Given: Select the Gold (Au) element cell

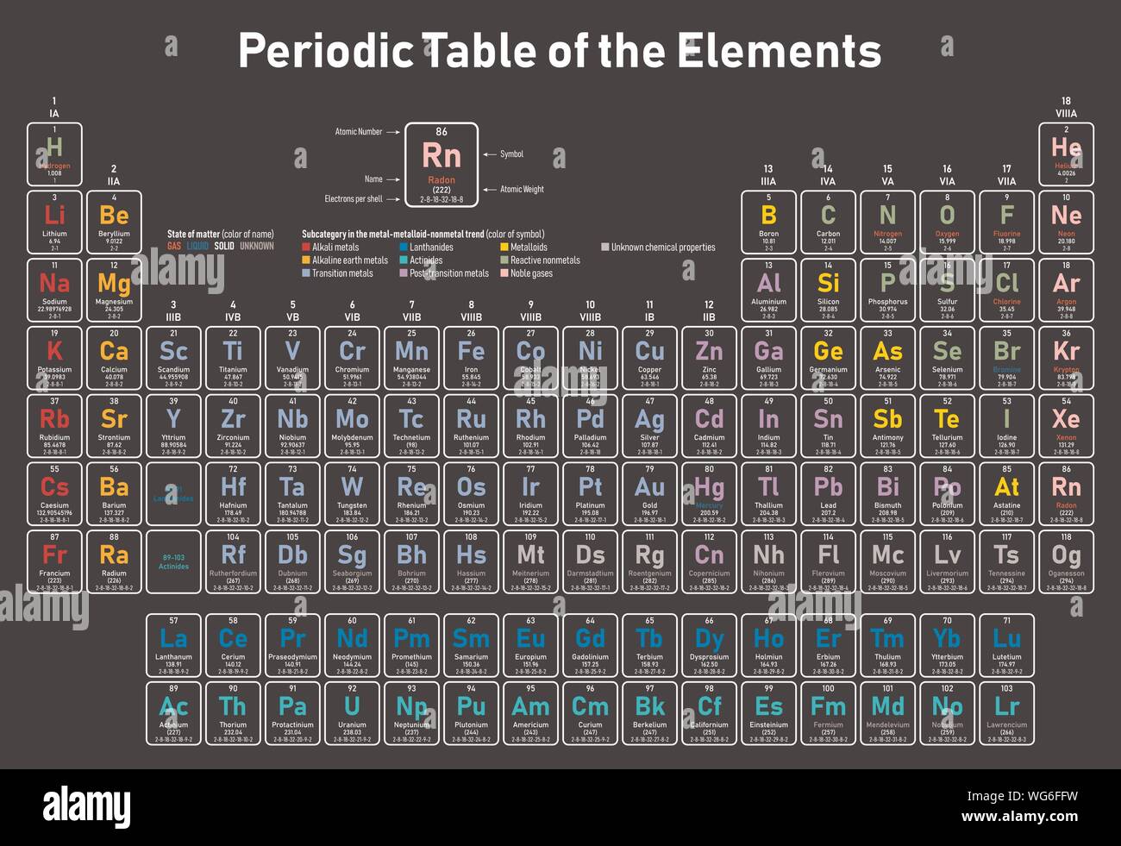Looking at the screenshot, I should (x=649, y=494).
